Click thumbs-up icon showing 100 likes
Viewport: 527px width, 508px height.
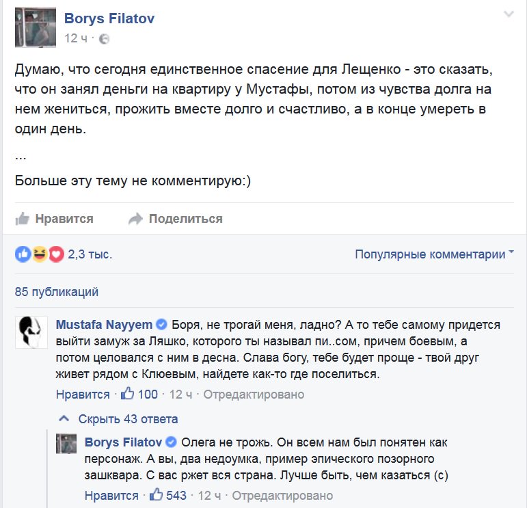128,395
